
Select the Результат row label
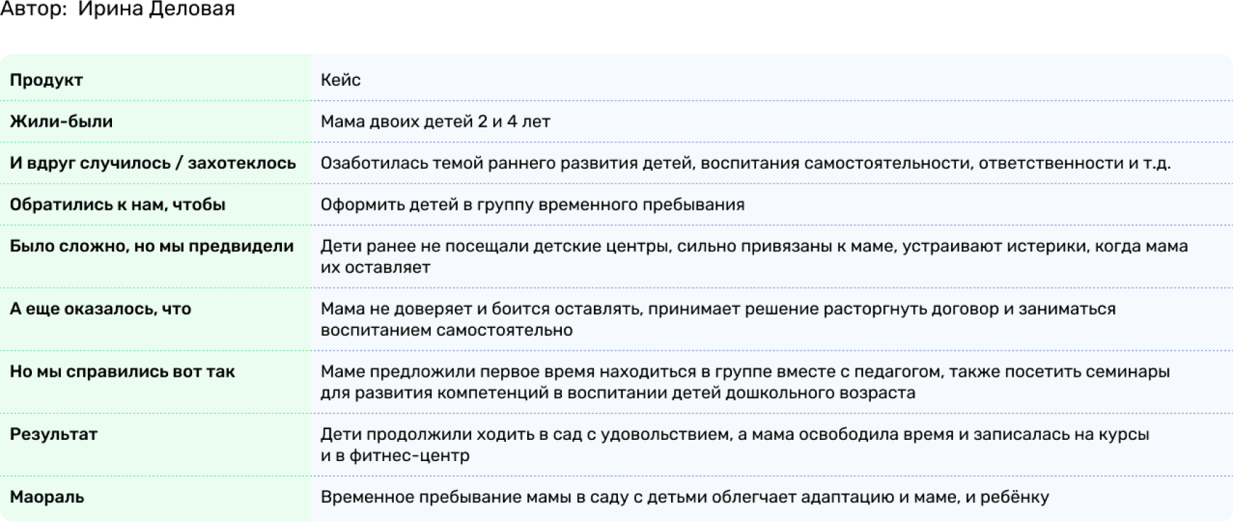tap(53, 434)
